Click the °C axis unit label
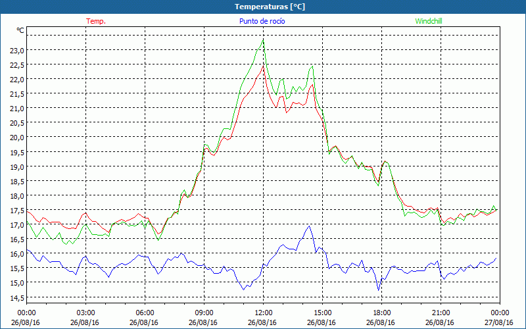The height and width of the screenshot is (329, 526). (20, 30)
